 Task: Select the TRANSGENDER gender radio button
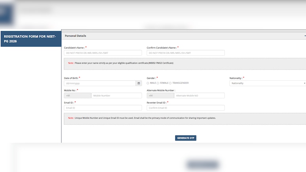170,83
